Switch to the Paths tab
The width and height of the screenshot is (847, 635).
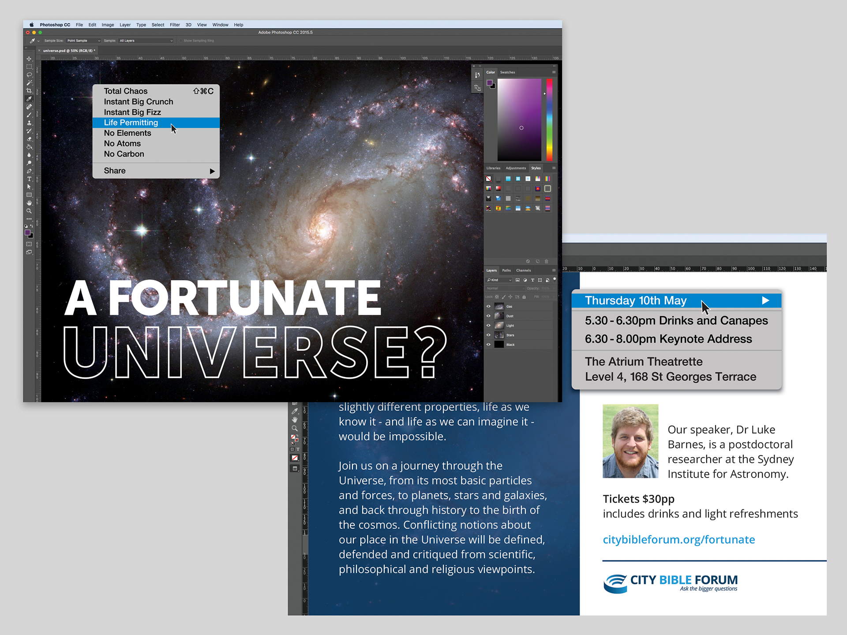506,270
